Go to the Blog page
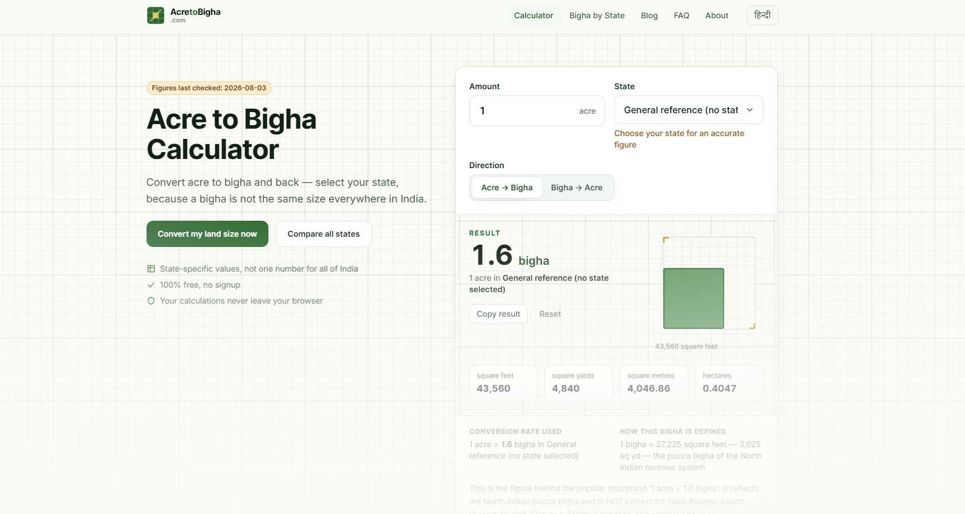Screen dimensions: 965x514 pos(649,15)
